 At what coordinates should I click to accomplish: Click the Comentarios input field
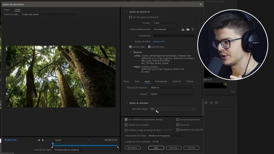174,36
